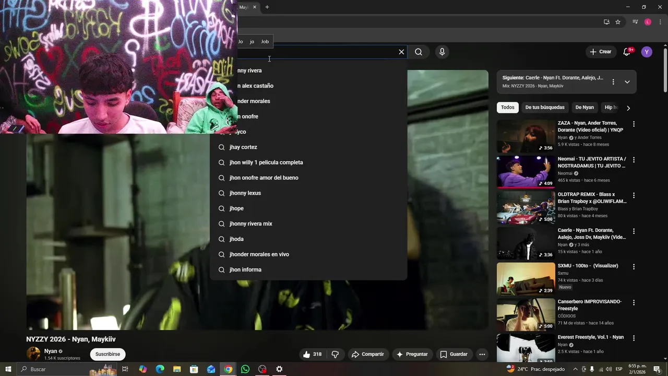The width and height of the screenshot is (668, 376).
Task: Choose suggestion 'jhonny rivera mix'
Action: point(308,224)
